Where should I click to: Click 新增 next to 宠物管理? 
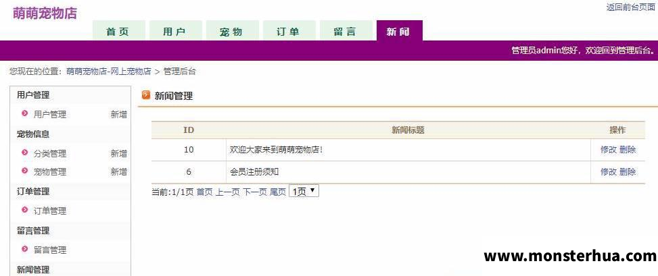click(x=119, y=171)
